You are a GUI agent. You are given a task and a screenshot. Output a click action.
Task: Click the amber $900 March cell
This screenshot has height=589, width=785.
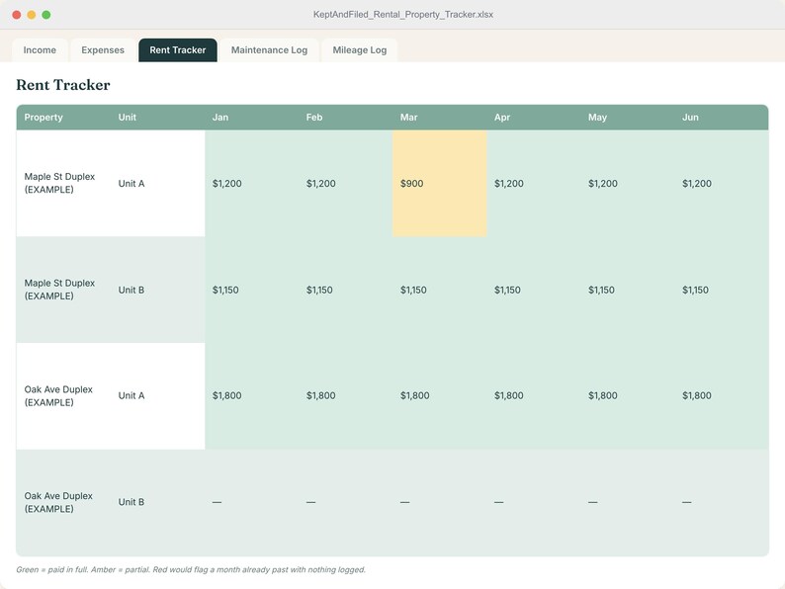pos(440,183)
